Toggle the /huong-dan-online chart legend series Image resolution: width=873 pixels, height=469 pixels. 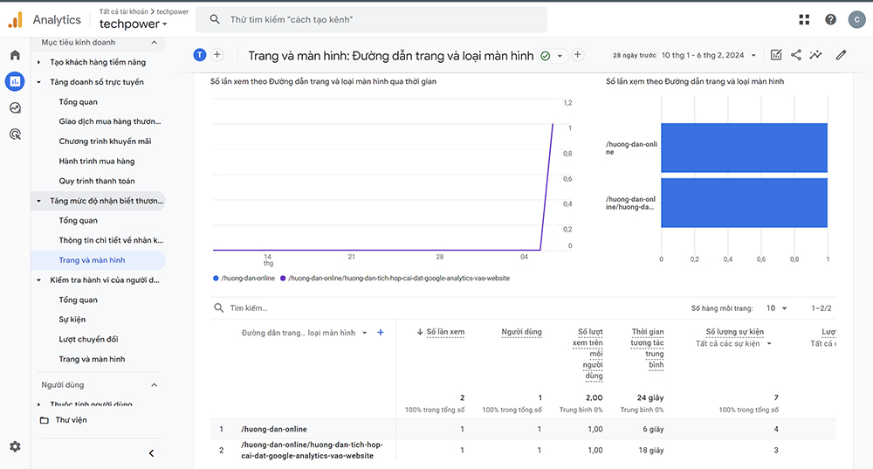[x=244, y=278]
